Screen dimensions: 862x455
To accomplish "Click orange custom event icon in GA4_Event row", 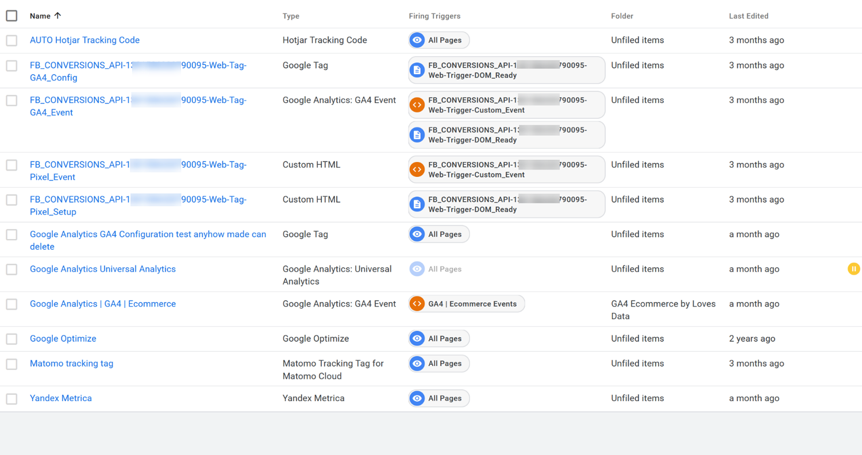I will 417,105.
